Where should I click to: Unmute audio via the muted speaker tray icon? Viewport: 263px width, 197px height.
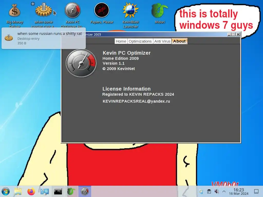[x=217, y=191]
